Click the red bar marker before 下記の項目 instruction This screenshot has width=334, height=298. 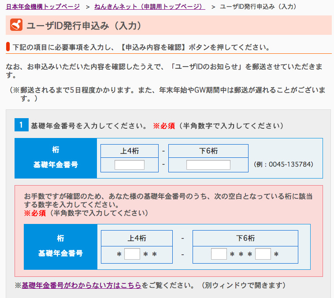(8, 47)
